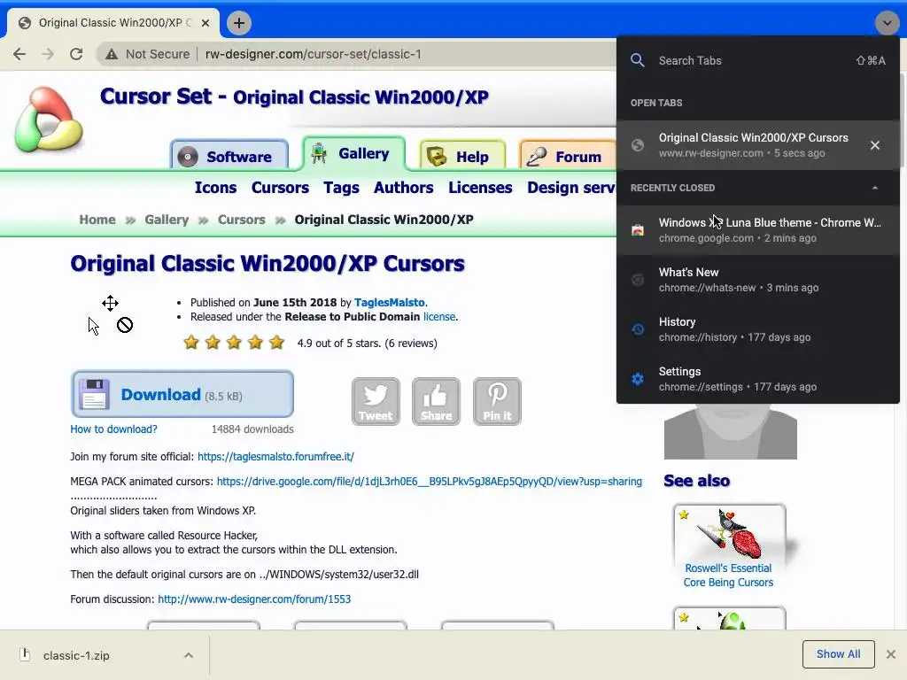Open the taglesmalsto.forumfree.it link
The image size is (907, 680).
pos(275,457)
